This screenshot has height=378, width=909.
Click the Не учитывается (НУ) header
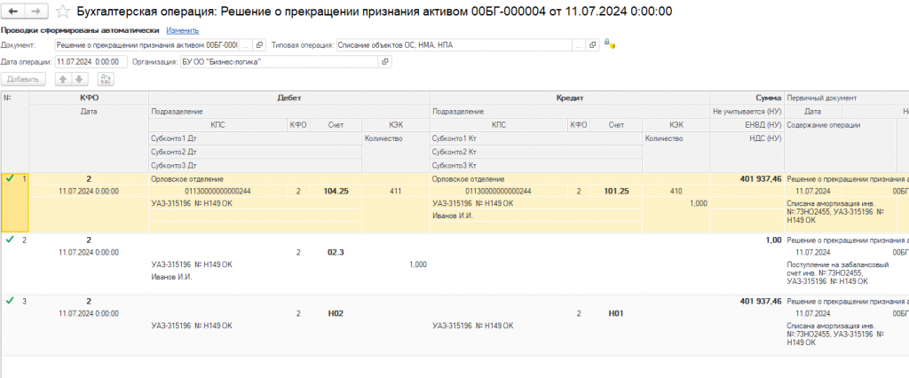pos(747,111)
